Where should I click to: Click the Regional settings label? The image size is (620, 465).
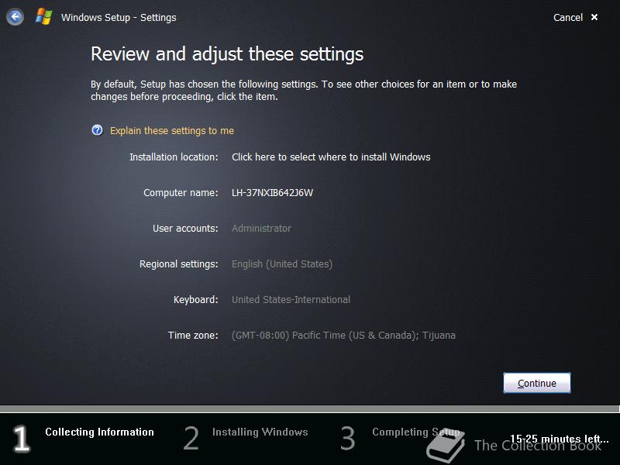pos(179,264)
